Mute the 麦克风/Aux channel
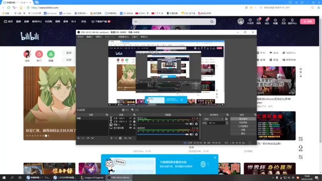The height and width of the screenshot is (181, 322). (192, 124)
